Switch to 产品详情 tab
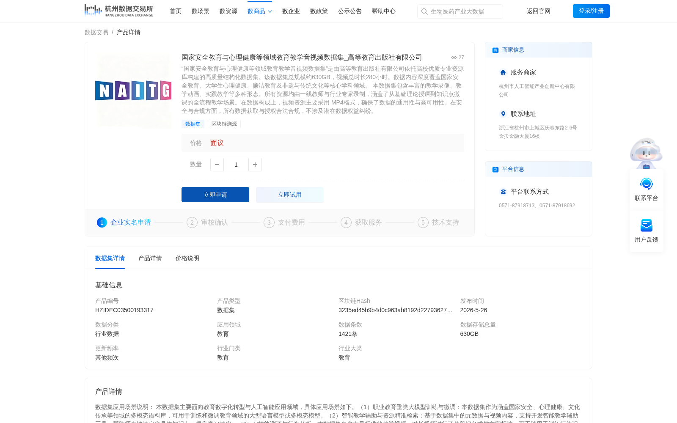Viewport: 677px width, 423px height. pyautogui.click(x=150, y=258)
